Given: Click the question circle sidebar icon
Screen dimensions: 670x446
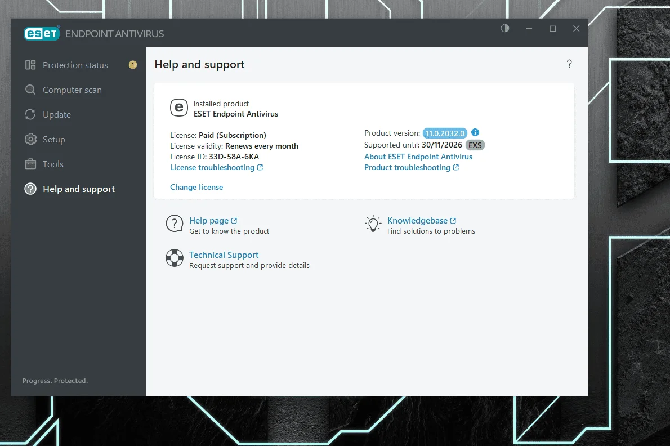Looking at the screenshot, I should 30,189.
